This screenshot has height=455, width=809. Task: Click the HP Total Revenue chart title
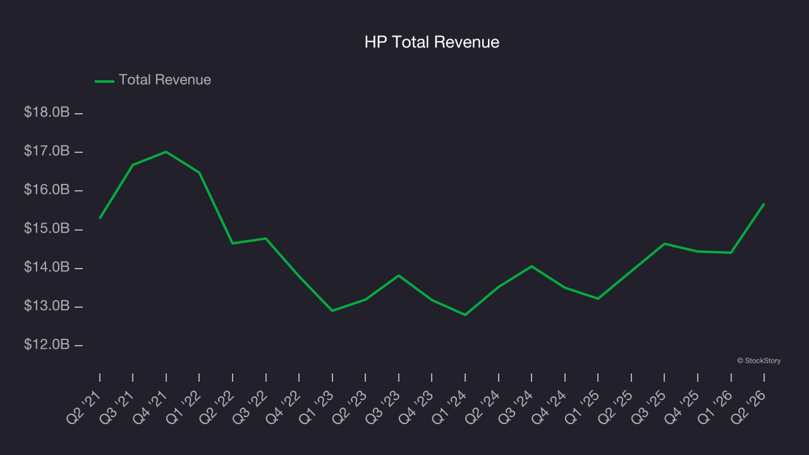[x=432, y=42]
